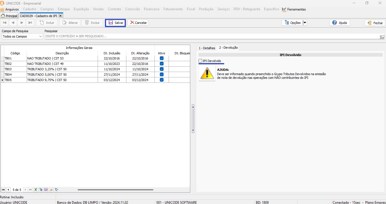
Task: Collapse the panel using the vertical splitter handle
Action: tap(193, 118)
